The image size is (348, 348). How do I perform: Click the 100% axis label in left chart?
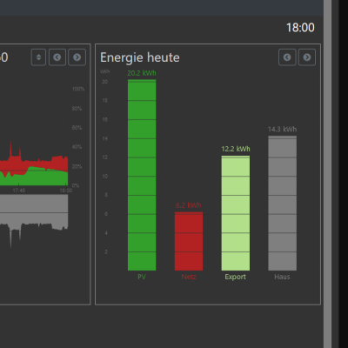78,89
